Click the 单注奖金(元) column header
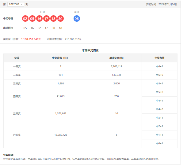This screenshot has width=183, height=166. tap(116, 58)
